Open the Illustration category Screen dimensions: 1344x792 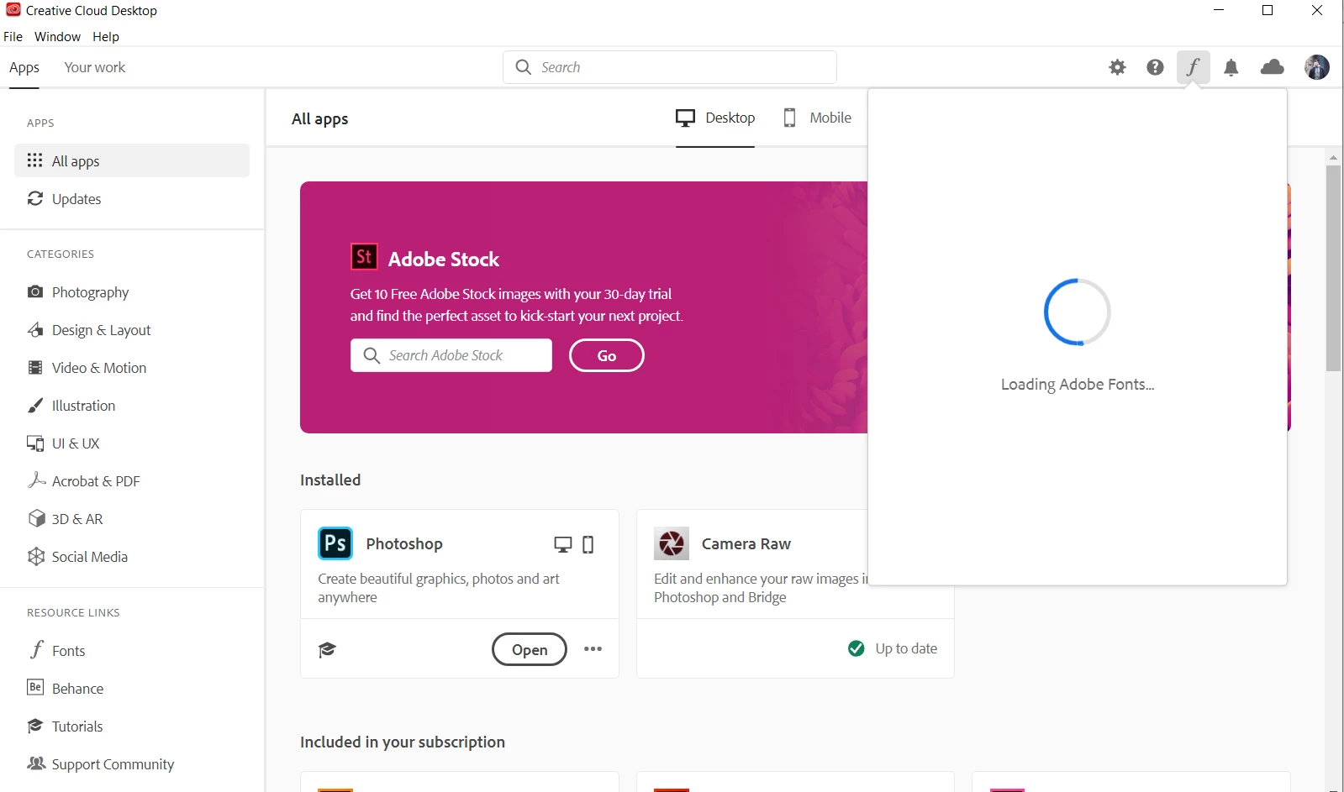tap(132, 406)
